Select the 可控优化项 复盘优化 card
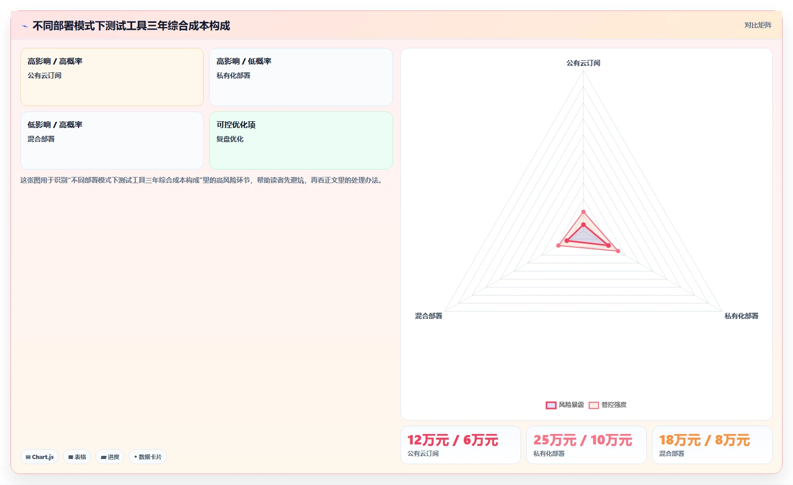The height and width of the screenshot is (485, 793). [x=301, y=141]
